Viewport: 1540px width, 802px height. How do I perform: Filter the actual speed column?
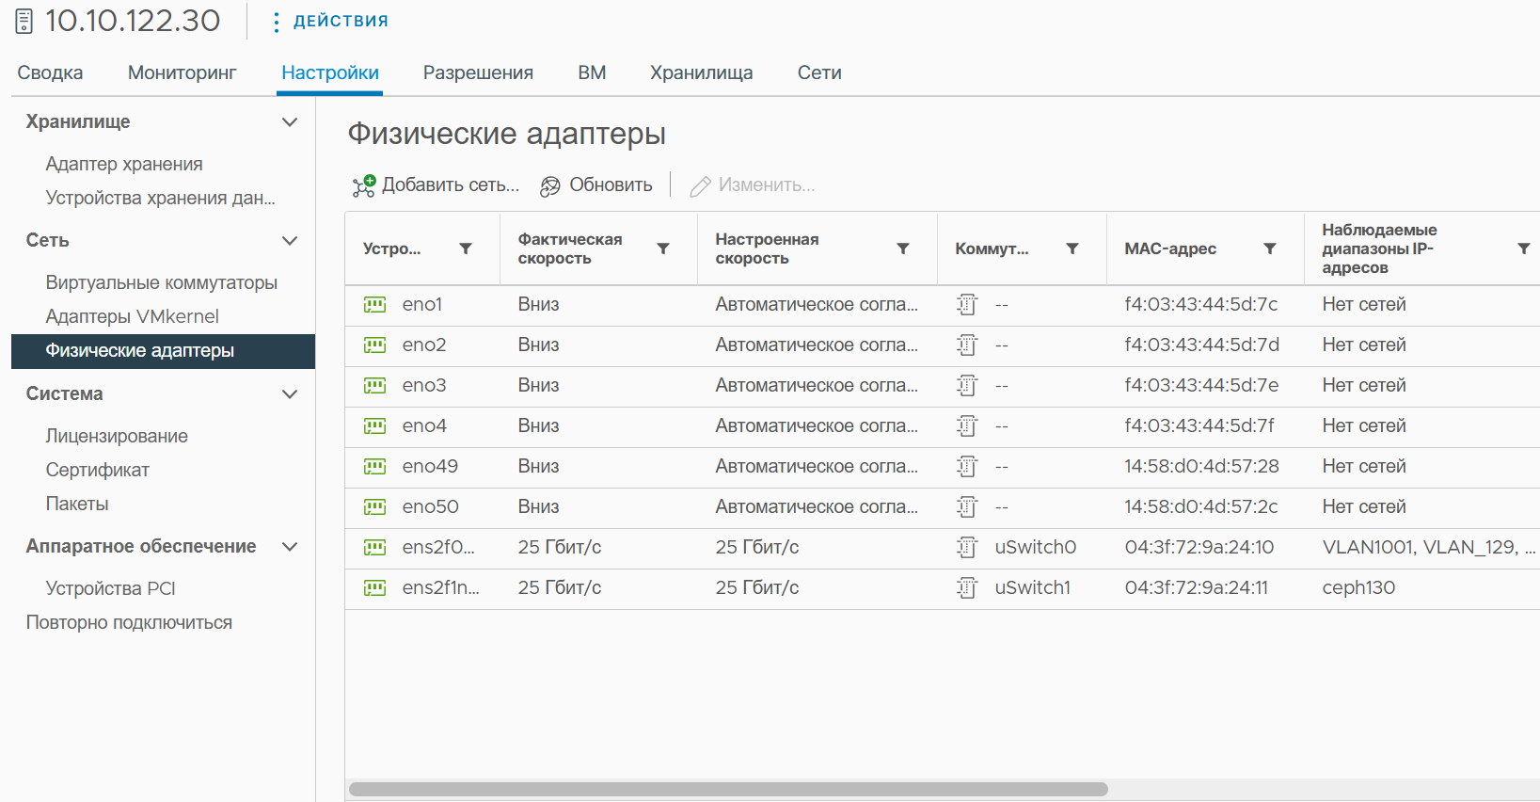(663, 249)
